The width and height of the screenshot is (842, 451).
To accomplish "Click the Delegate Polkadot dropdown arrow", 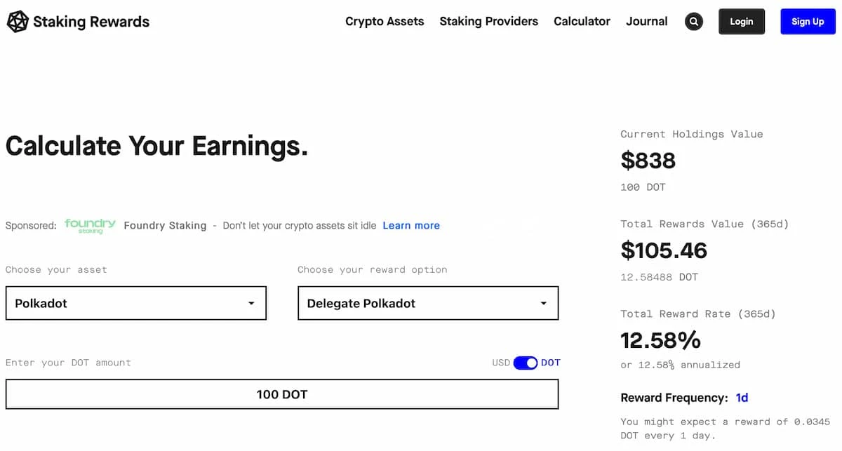I will (x=543, y=304).
